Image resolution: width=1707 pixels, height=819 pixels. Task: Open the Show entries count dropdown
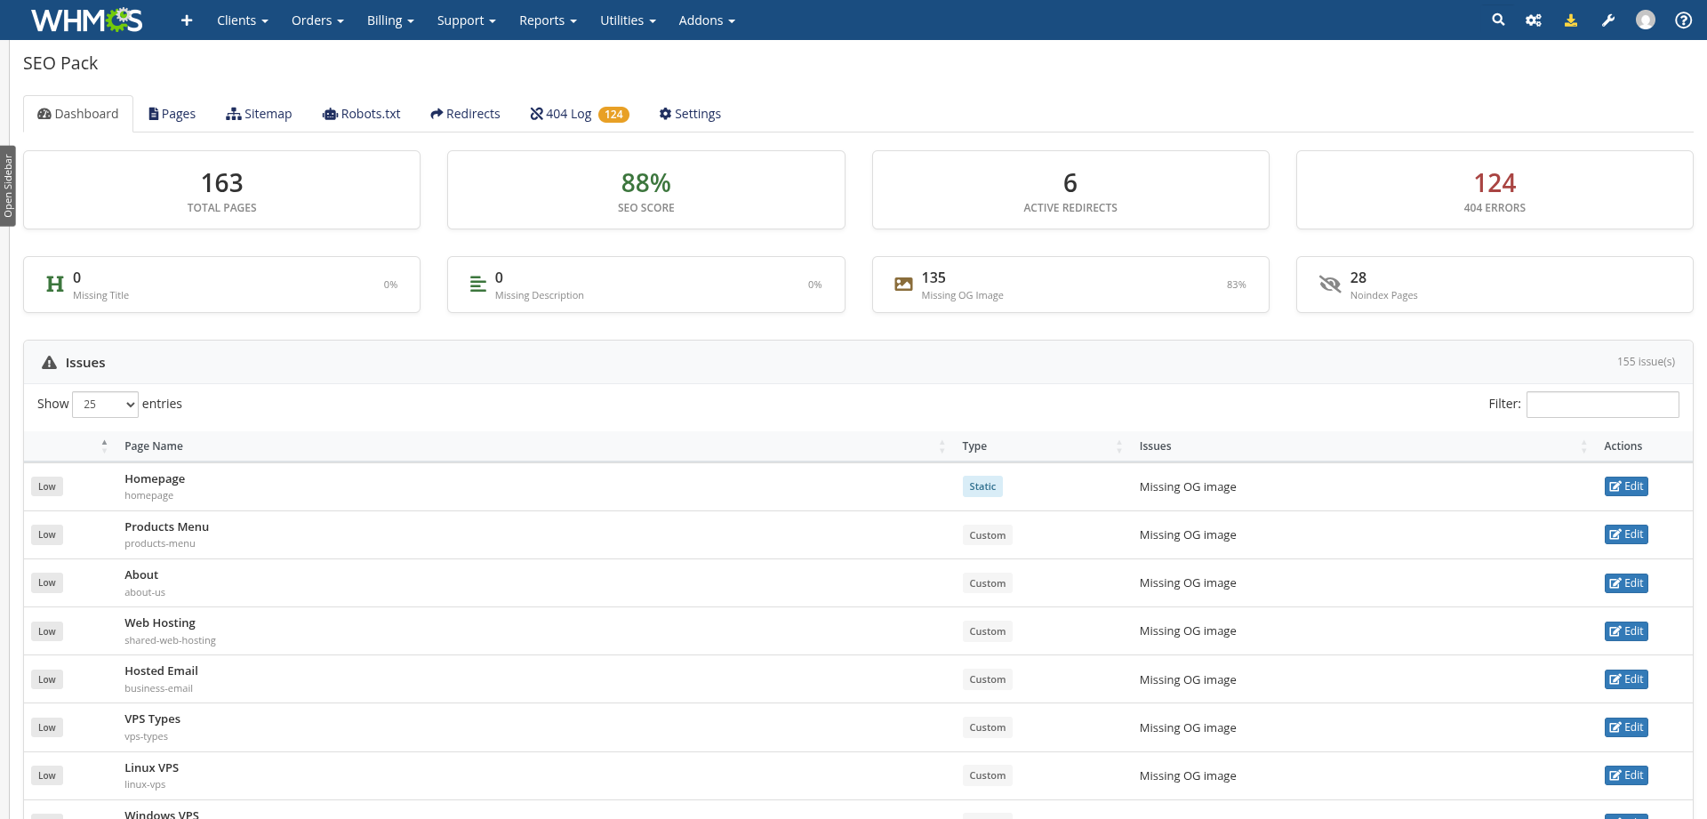coord(105,405)
